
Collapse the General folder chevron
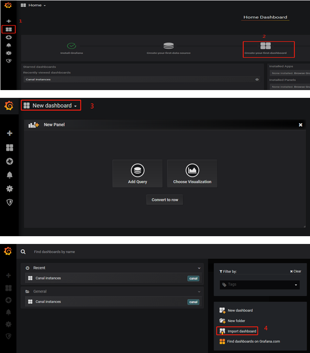point(199,291)
